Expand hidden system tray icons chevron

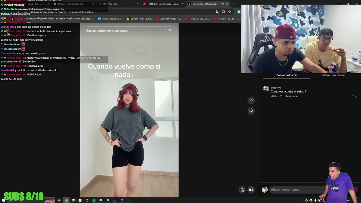[x=302, y=200]
